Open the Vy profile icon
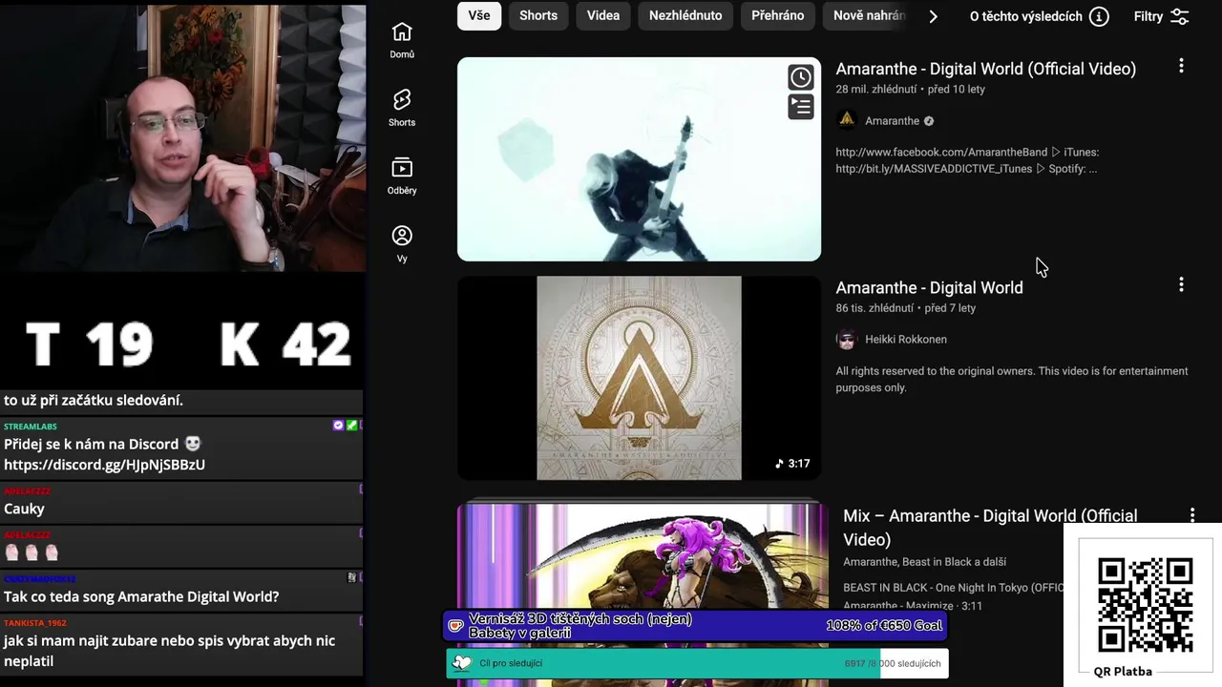The width and height of the screenshot is (1222, 687). click(402, 236)
